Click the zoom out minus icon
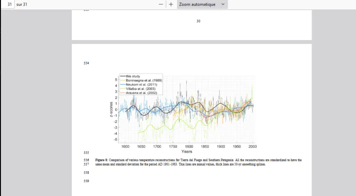Image resolution: width=356 pixels, height=196 pixels. tap(161, 4)
